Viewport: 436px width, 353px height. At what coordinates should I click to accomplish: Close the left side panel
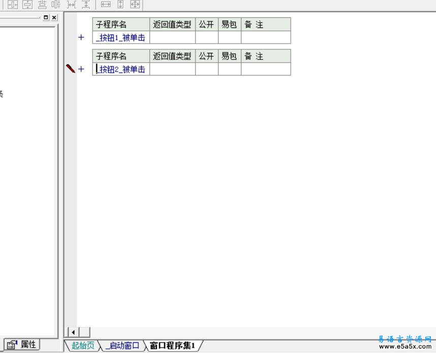click(54, 17)
